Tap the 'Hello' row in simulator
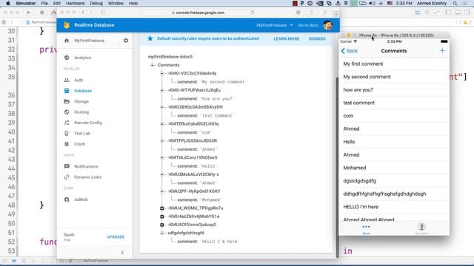474x266 pixels. [394, 142]
